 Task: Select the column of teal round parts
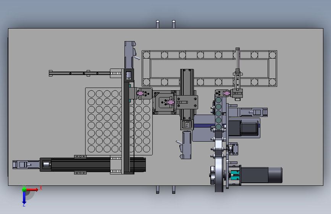click(218, 113)
